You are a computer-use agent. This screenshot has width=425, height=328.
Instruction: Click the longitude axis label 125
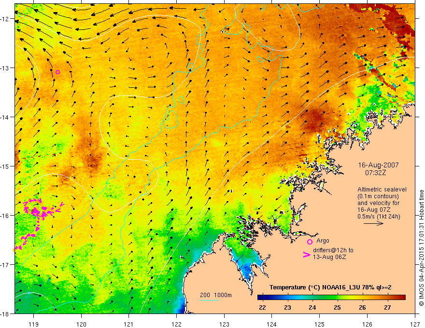click(x=320, y=324)
